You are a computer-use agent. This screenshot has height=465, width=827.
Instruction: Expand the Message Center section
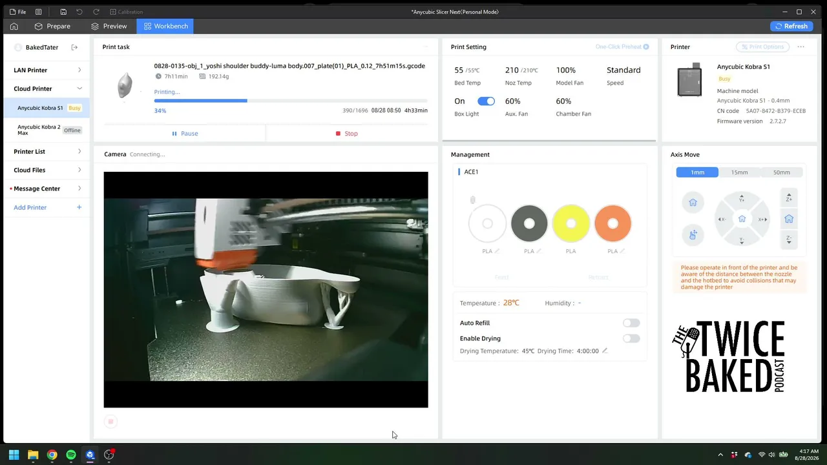[x=47, y=189]
